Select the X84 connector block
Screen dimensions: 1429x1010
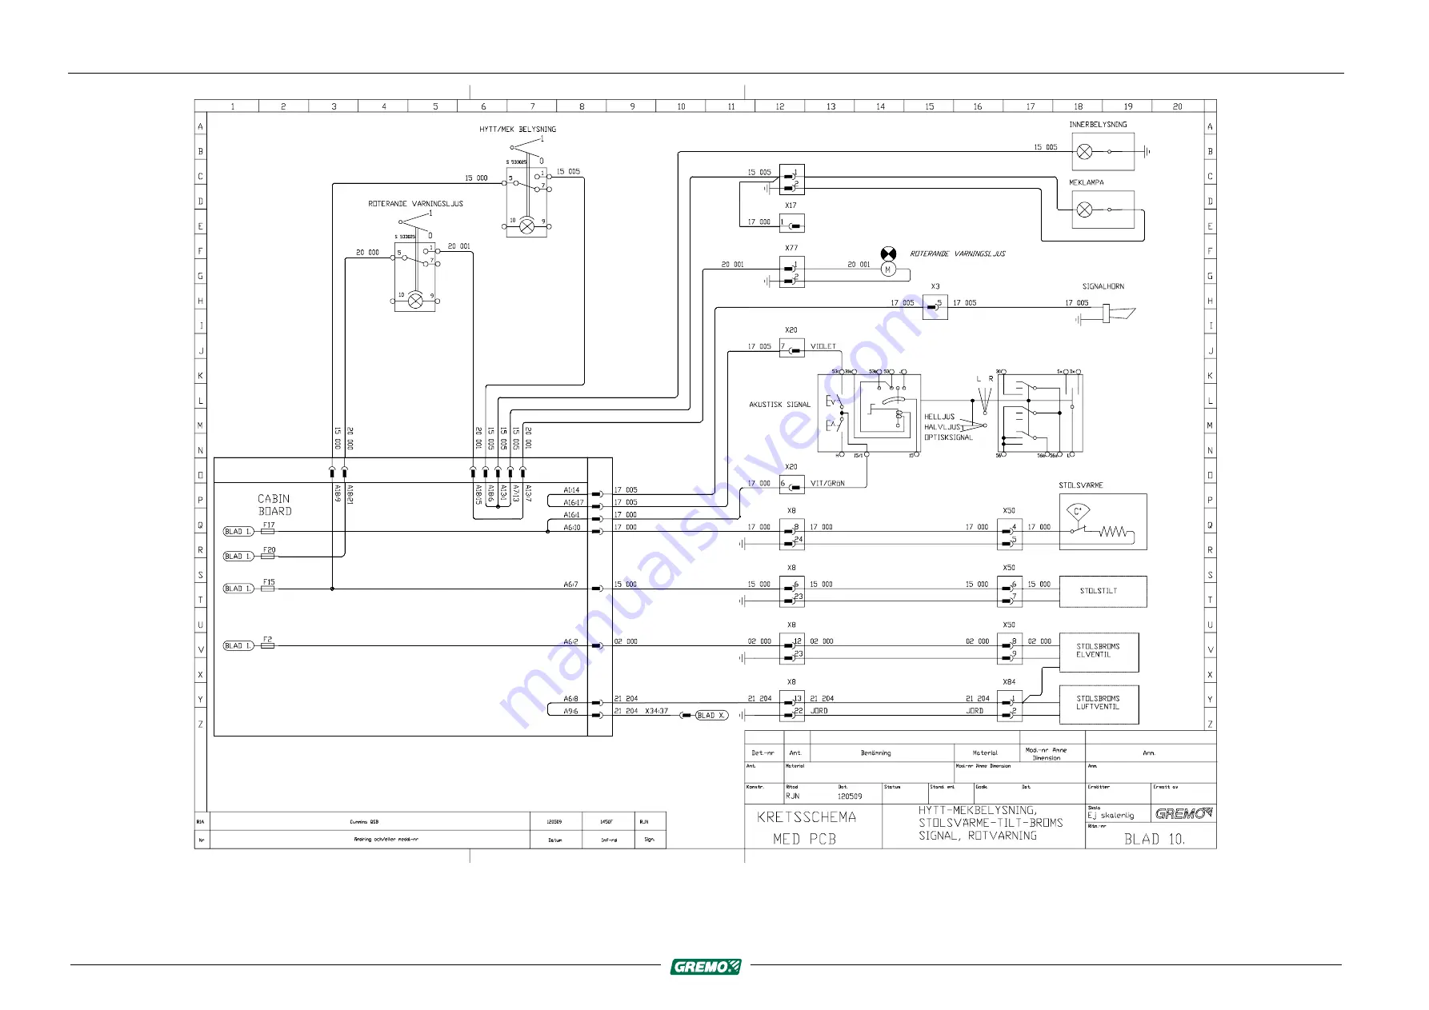(x=1010, y=705)
